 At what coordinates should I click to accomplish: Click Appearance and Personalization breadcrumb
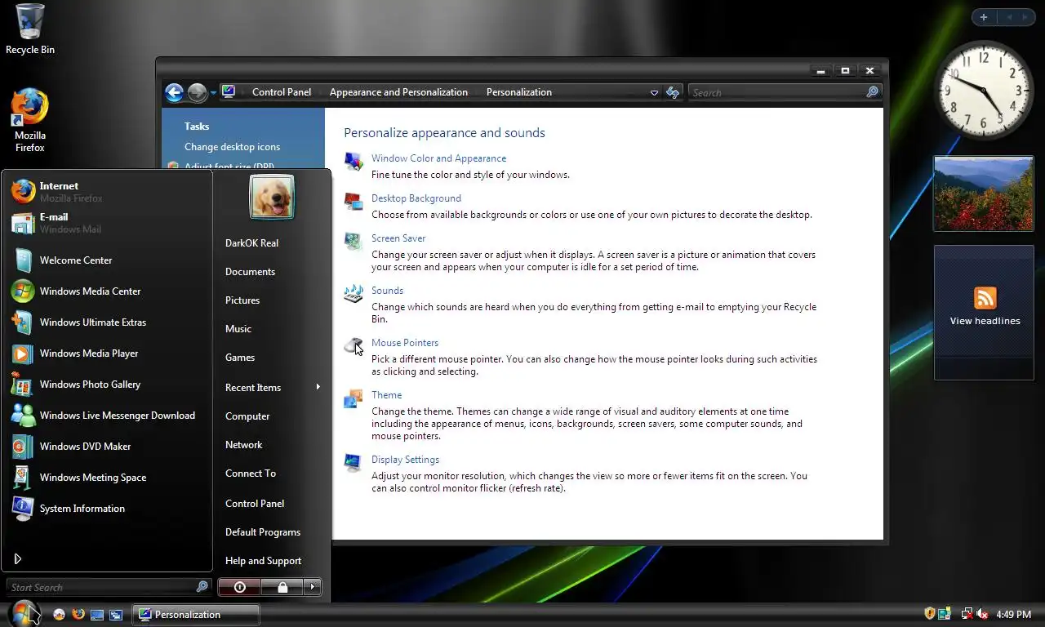pyautogui.click(x=398, y=92)
